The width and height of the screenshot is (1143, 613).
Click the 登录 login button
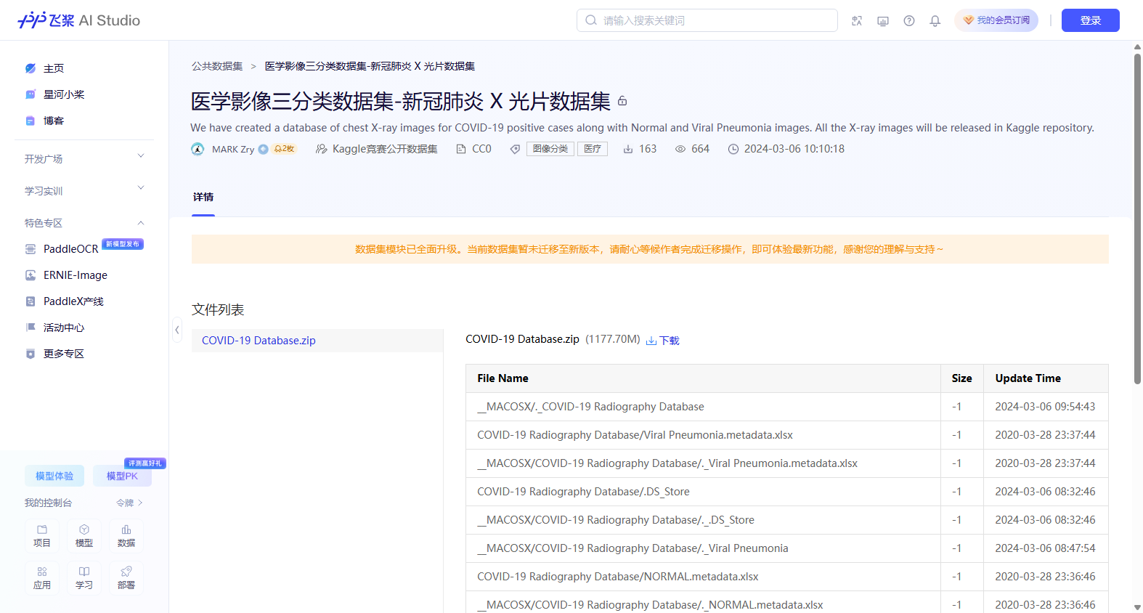click(x=1091, y=20)
